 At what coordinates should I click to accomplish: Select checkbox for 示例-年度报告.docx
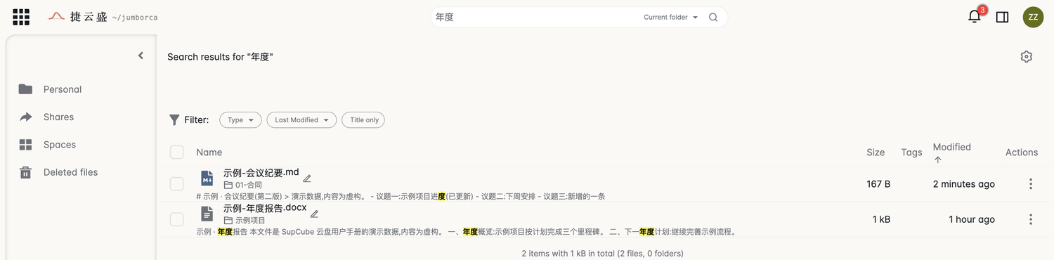pyautogui.click(x=176, y=219)
